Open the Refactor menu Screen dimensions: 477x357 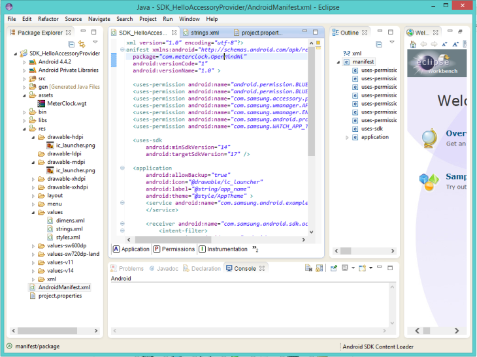point(48,20)
